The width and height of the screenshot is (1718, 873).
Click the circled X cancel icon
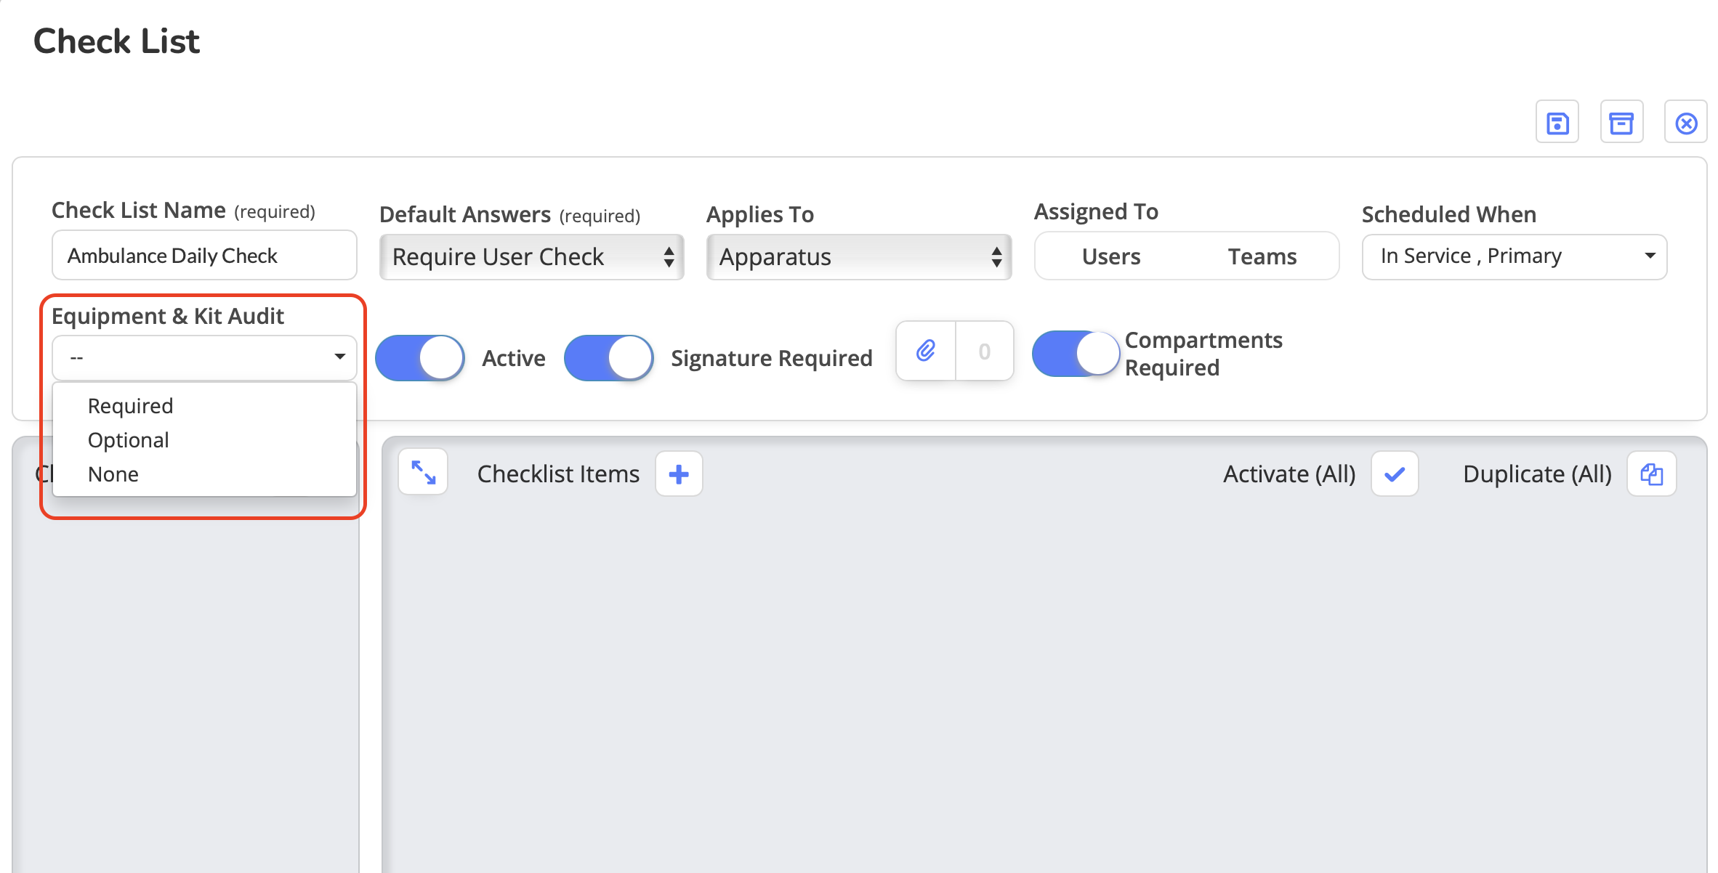[1685, 123]
